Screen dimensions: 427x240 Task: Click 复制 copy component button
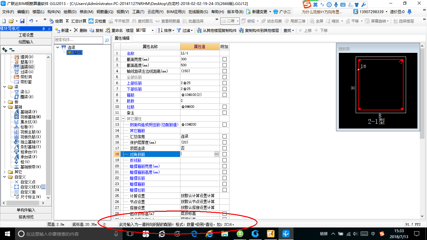pos(96,30)
